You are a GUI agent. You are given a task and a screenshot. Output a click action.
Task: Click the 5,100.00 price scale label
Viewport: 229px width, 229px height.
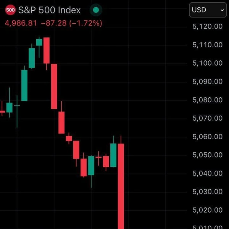coord(208,63)
